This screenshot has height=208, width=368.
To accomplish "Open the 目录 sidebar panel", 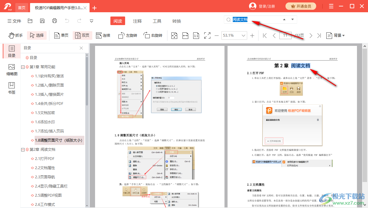I will pos(12,51).
